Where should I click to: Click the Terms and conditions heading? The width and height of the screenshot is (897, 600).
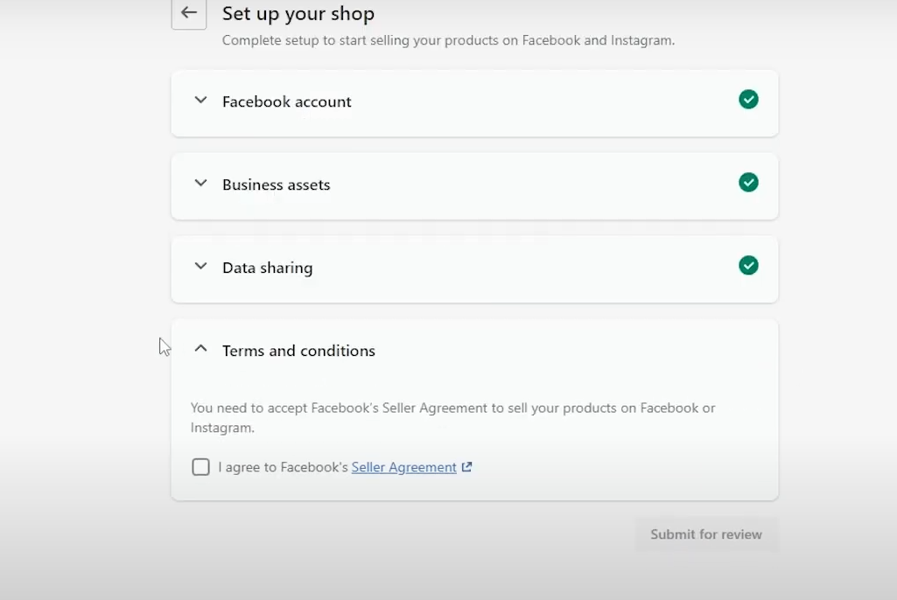pos(298,351)
